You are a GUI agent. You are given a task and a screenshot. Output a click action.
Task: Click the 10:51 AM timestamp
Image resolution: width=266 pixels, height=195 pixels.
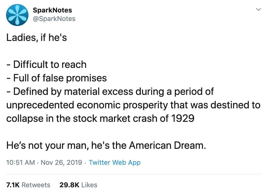point(20,163)
